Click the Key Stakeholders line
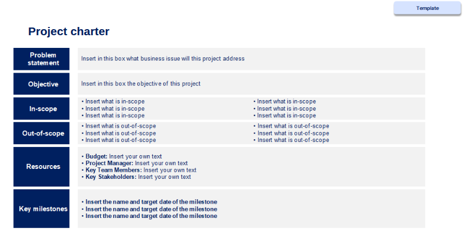 pos(136,177)
